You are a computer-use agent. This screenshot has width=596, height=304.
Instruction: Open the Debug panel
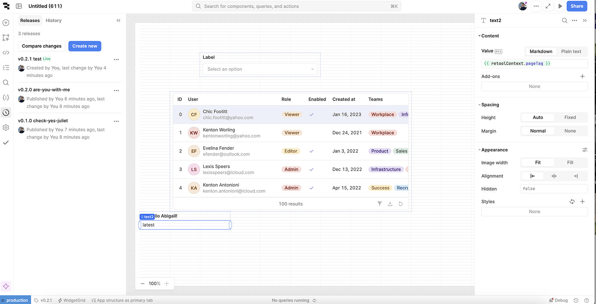558,300
